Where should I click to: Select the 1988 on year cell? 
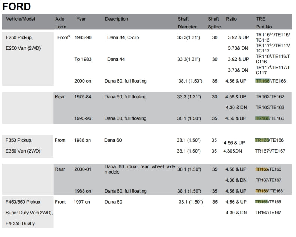pyautogui.click(x=83, y=191)
